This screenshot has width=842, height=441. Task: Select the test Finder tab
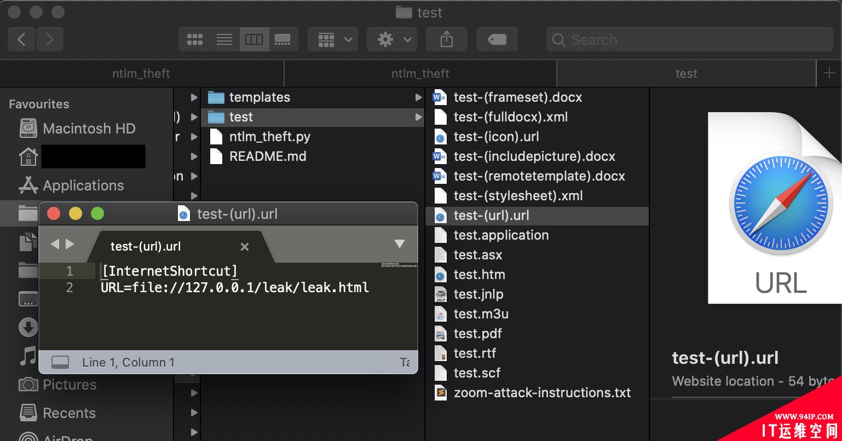pyautogui.click(x=686, y=73)
